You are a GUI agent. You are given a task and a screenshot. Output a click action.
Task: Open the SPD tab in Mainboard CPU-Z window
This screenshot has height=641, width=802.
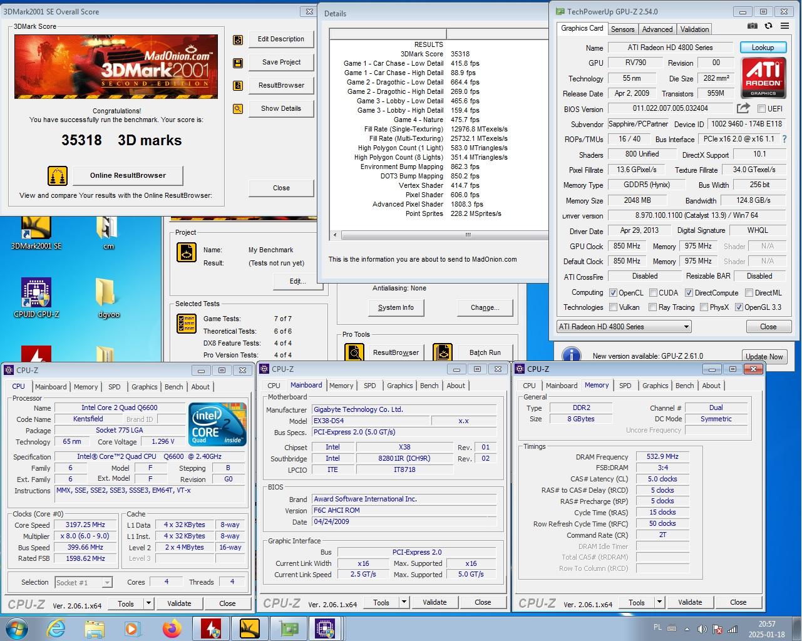click(370, 386)
